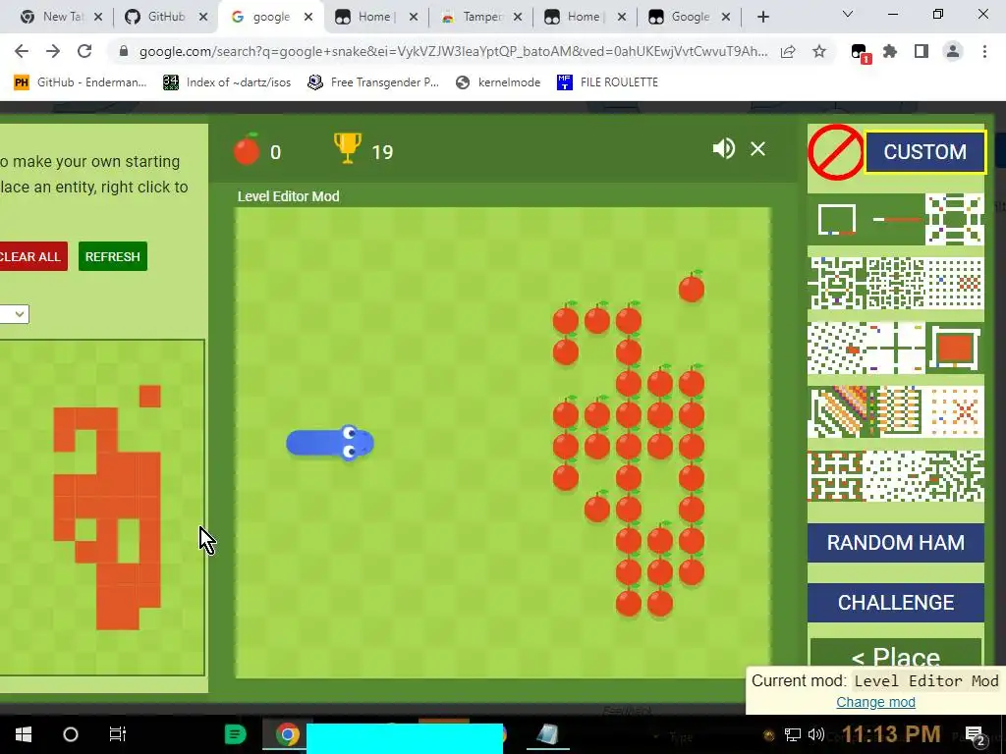Open the FILE ROULETTE bookmark
This screenshot has height=754, width=1006.
click(x=607, y=82)
